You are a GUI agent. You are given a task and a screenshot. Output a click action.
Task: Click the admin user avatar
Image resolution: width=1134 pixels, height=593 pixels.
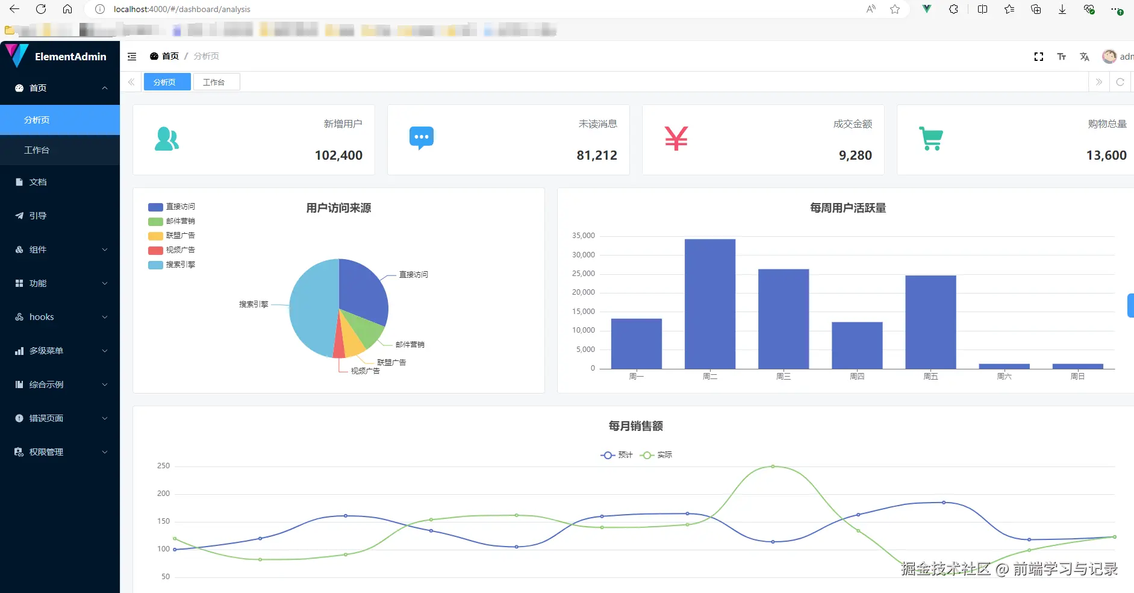click(1109, 57)
